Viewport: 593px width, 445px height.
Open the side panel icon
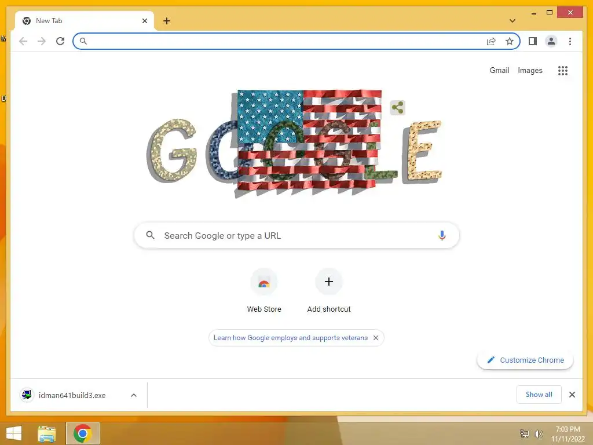(533, 41)
